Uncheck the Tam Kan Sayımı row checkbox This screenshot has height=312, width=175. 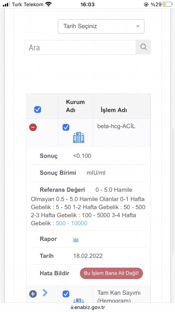(x=66, y=294)
